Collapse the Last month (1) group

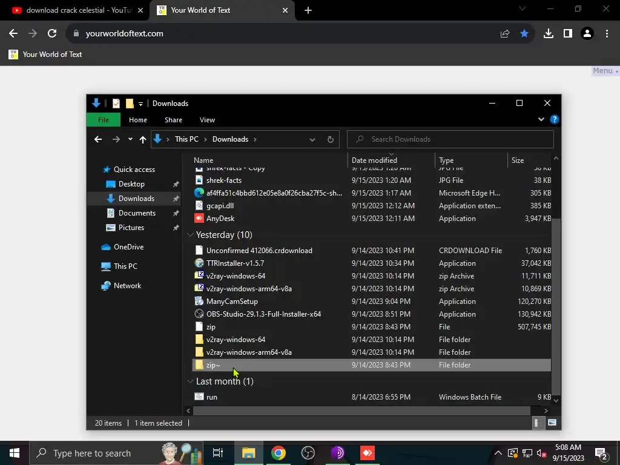tap(190, 381)
